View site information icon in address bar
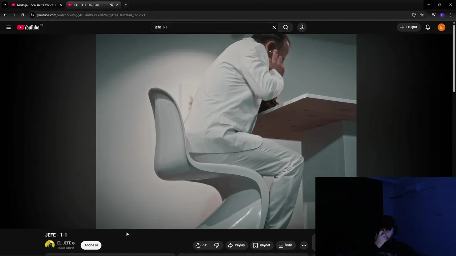This screenshot has height=256, width=456. pos(32,15)
